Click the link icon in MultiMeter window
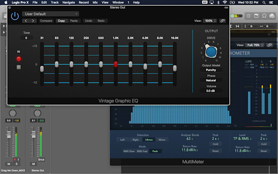This screenshot has width=278, height=174. pos(269,45)
